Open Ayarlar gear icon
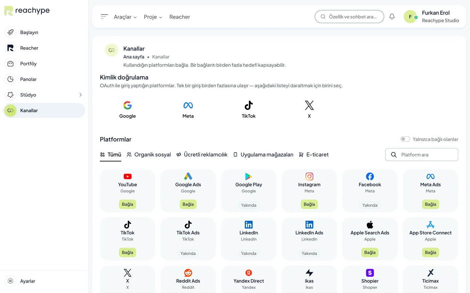 [10, 281]
